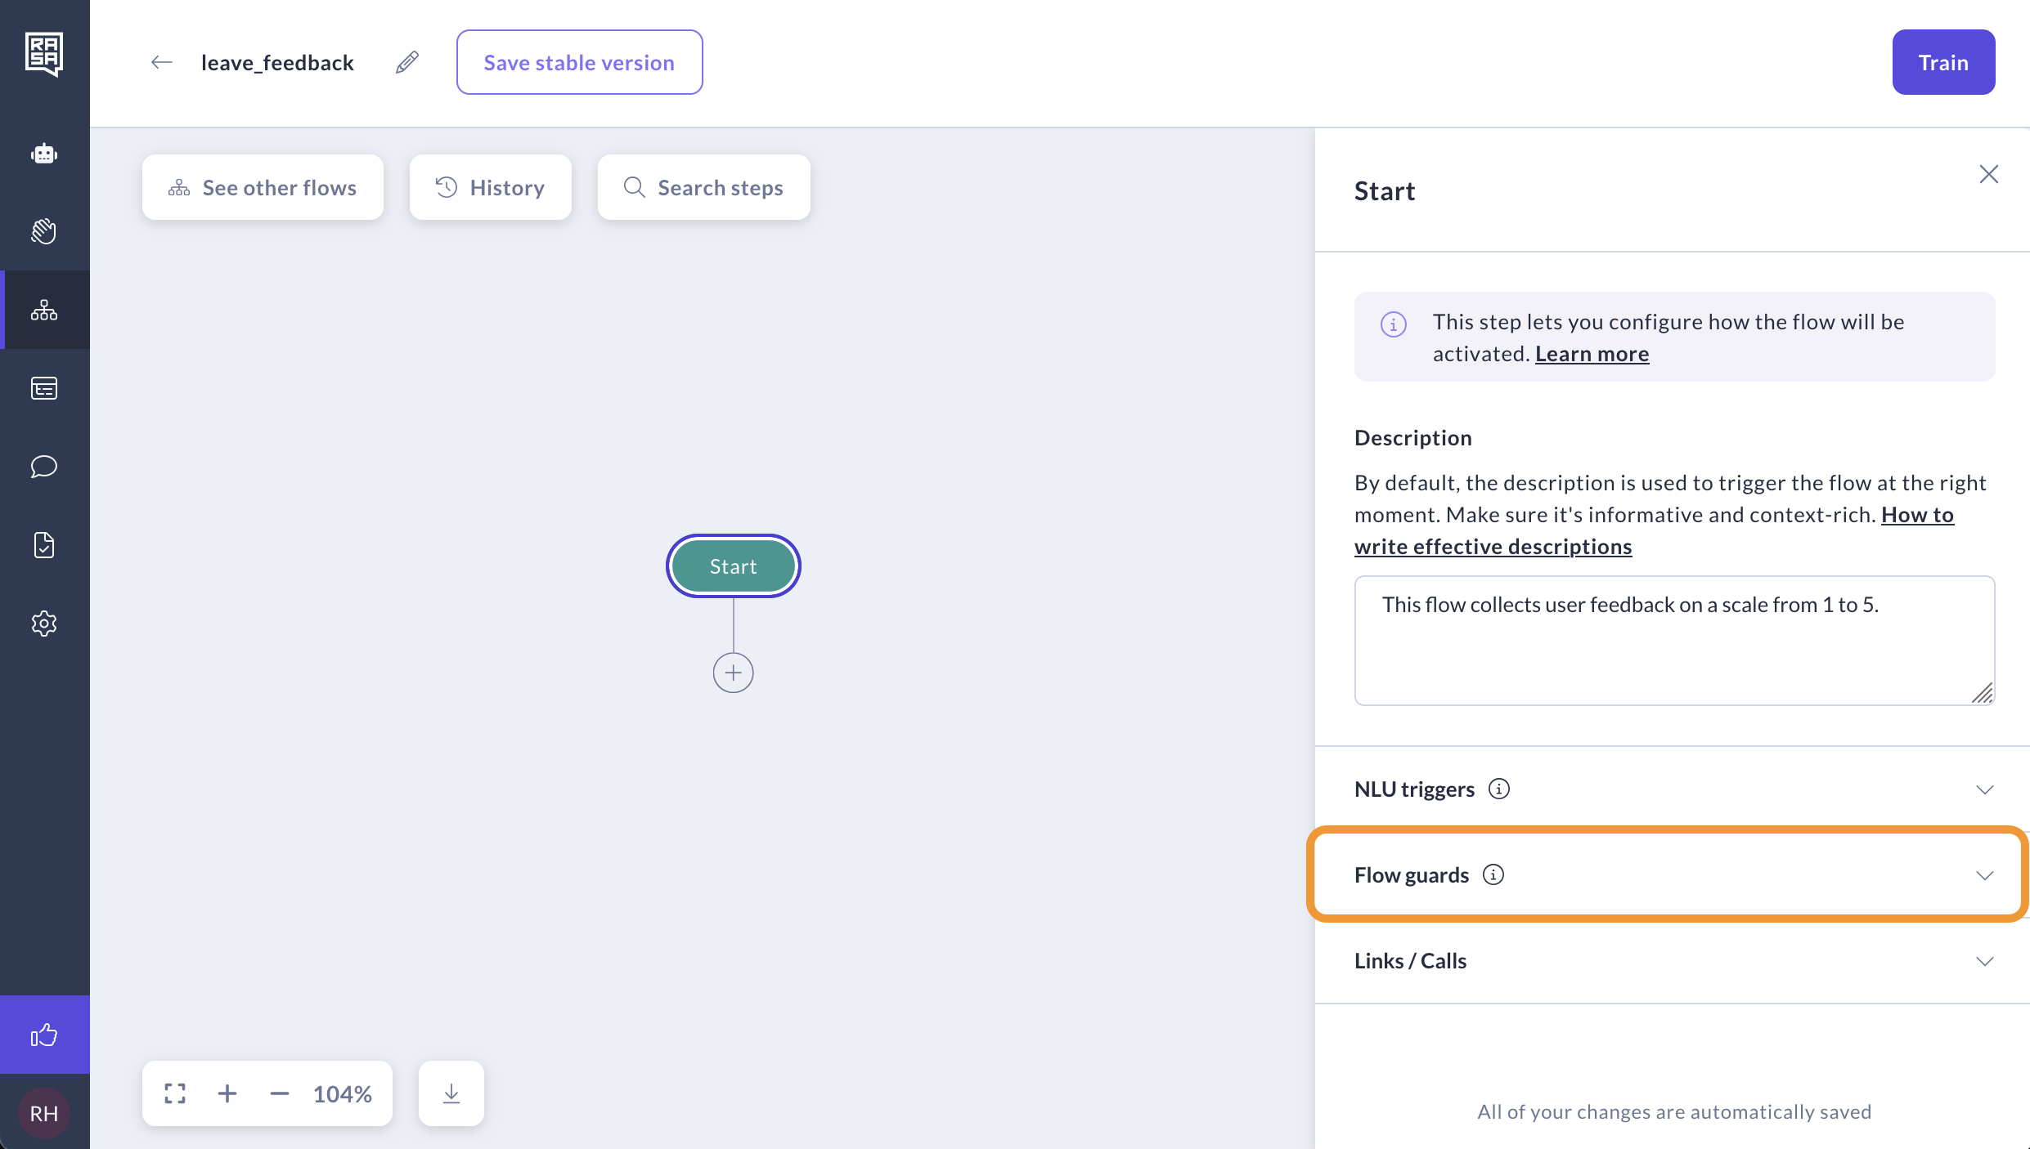Click Save stable version
The width and height of the screenshot is (2030, 1149).
click(x=579, y=63)
